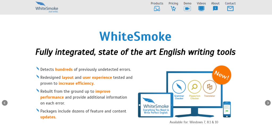Click the Translator circle icon

[210, 87]
